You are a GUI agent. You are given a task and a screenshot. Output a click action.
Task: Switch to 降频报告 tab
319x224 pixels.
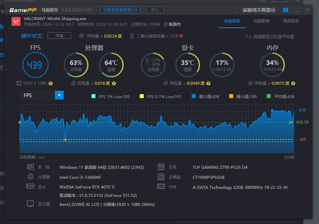pyautogui.click(x=291, y=21)
